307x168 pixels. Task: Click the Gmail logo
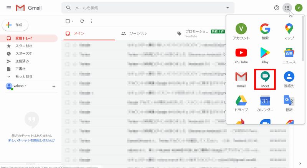29,8
